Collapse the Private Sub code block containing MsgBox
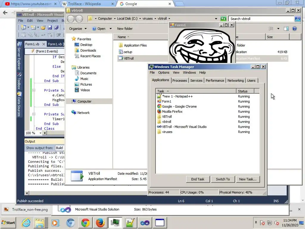This screenshot has width=305, height=229. (x=34, y=90)
